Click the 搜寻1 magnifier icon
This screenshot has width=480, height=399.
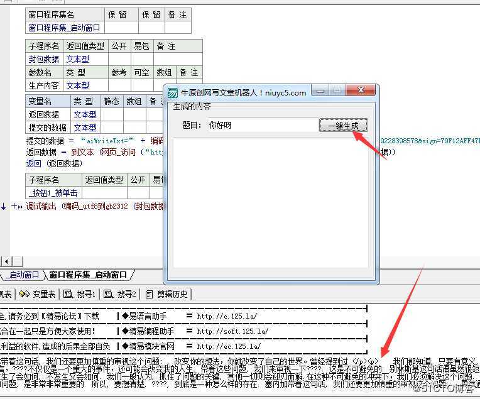[68, 294]
